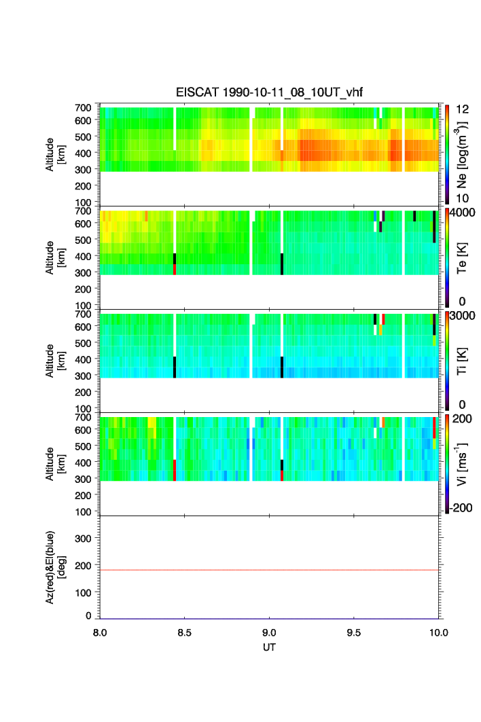This screenshot has width=481, height=722.
Task: Click the 12 value on Ne colorbar
Action: 462,109
